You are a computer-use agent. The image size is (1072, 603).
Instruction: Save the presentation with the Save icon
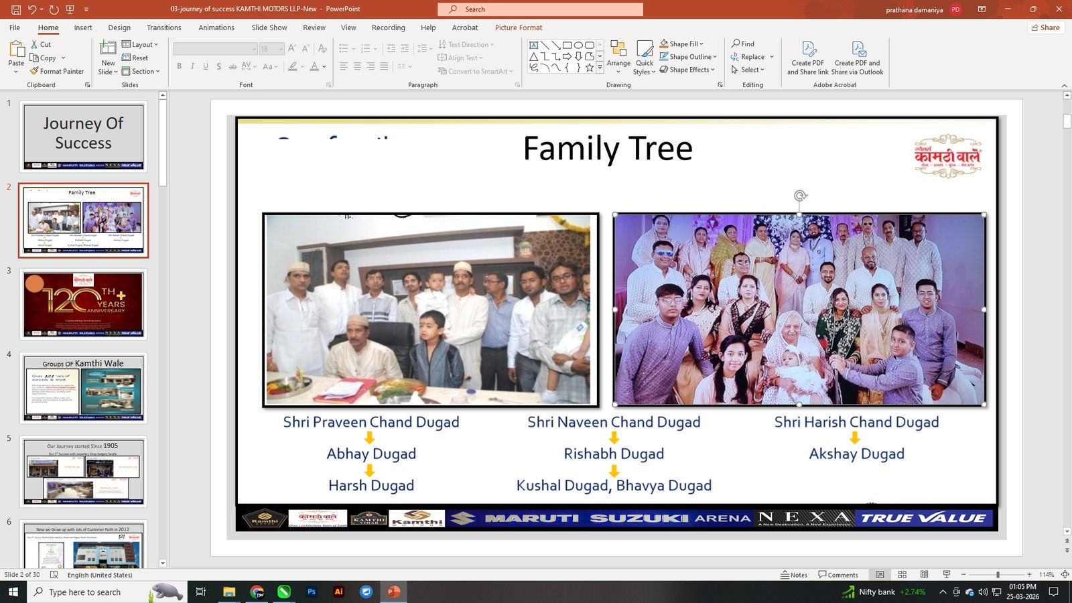[x=16, y=9]
